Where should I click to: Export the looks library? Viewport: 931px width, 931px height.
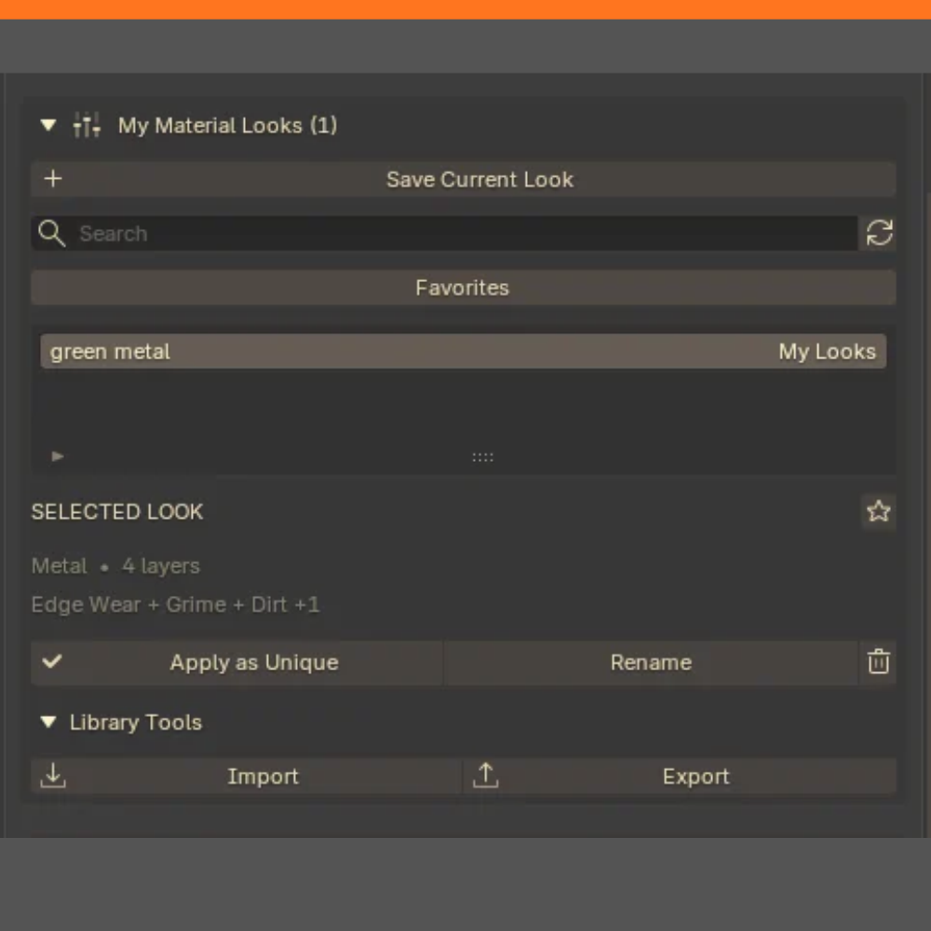point(680,776)
